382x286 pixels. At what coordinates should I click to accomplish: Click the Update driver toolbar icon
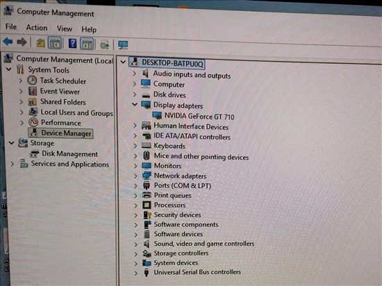pyautogui.click(x=105, y=45)
